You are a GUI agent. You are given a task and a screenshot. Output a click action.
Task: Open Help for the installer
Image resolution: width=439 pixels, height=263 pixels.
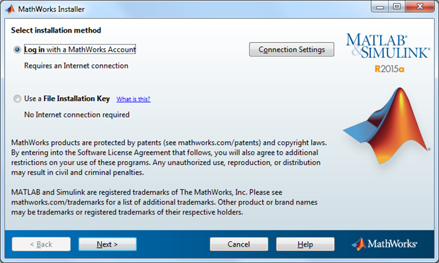click(305, 244)
